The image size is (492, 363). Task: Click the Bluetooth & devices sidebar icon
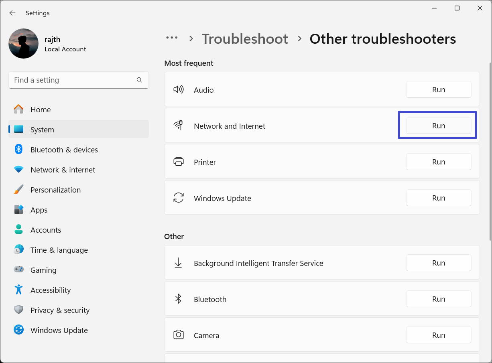[x=18, y=150]
